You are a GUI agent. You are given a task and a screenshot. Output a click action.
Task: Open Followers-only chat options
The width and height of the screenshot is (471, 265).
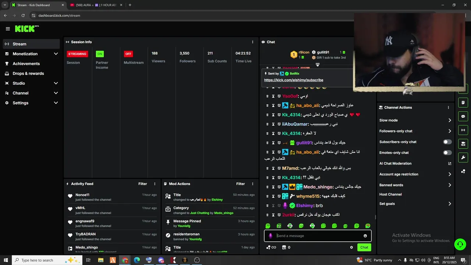coord(415,131)
